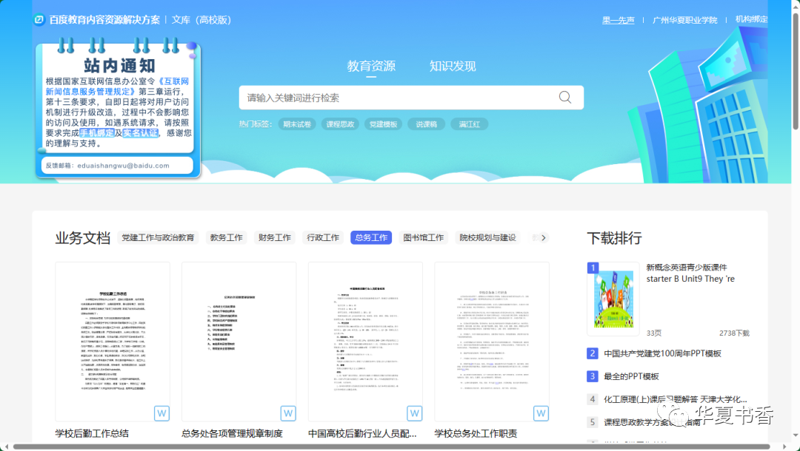Click the W icon on 总务处各项管理规章制度
The width and height of the screenshot is (800, 451).
287,413
